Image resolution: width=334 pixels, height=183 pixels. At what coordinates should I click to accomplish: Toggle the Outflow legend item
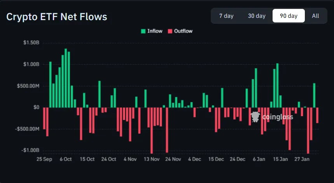180,31
